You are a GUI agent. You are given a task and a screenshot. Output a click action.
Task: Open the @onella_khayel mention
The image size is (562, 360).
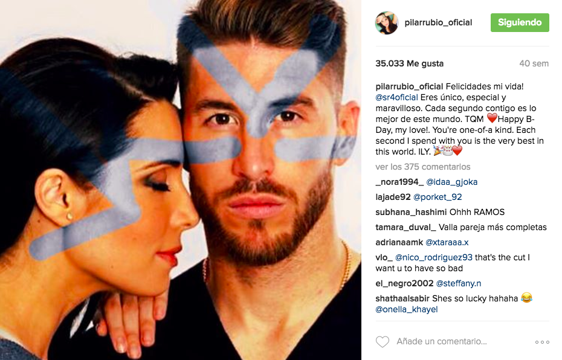[407, 309]
